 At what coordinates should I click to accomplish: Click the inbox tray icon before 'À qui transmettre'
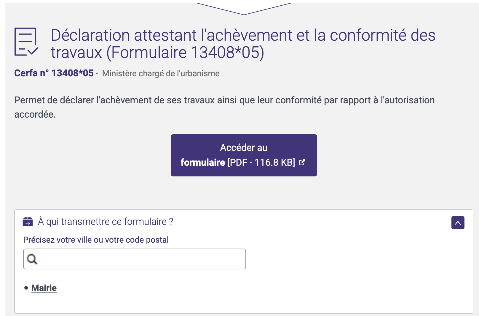click(28, 222)
